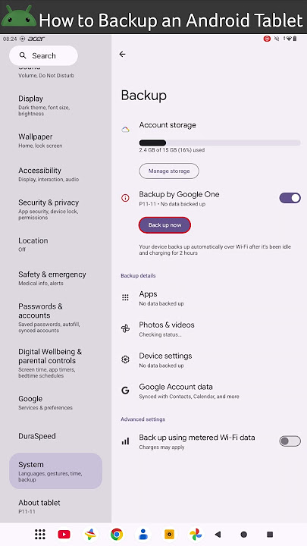Viewport: 307px width, 546px height.
Task: Open System settings in sidebar
Action: (55, 471)
